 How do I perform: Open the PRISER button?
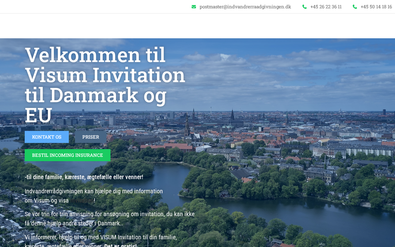91,137
